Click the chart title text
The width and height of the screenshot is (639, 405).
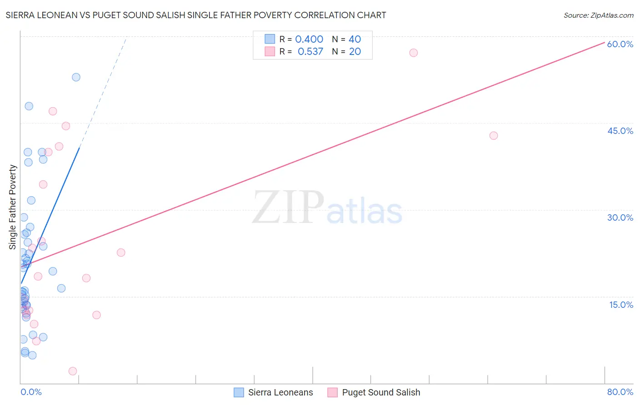(x=196, y=15)
